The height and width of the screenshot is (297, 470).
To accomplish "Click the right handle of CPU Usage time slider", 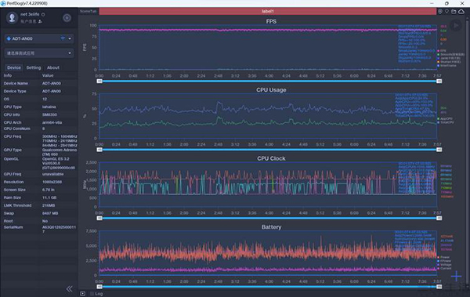I will (x=439, y=150).
